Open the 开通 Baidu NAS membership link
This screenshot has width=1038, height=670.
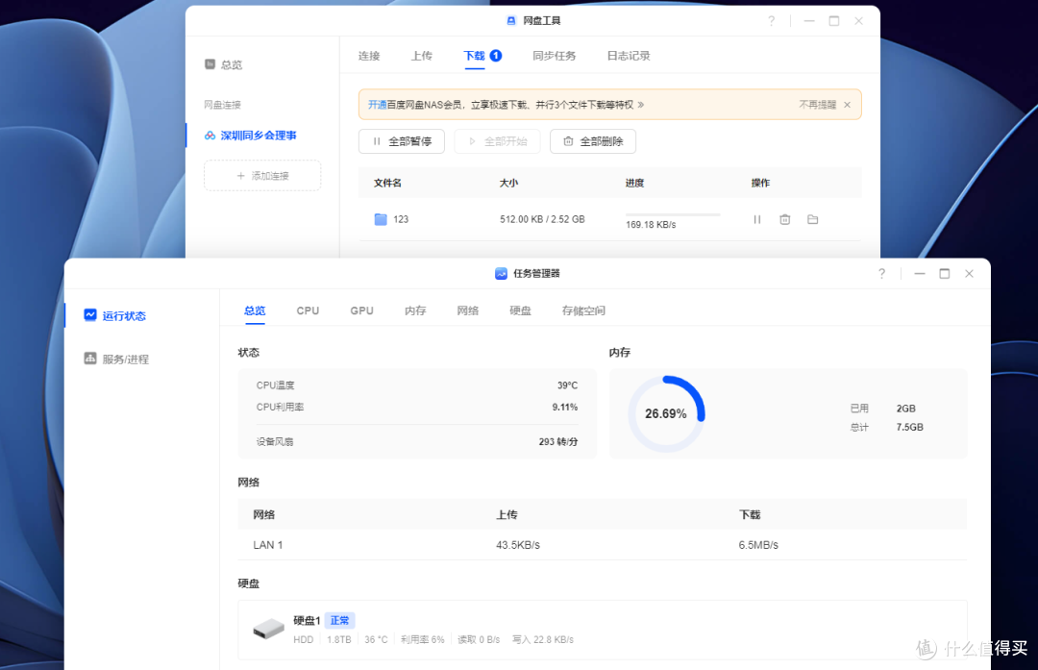click(x=383, y=104)
